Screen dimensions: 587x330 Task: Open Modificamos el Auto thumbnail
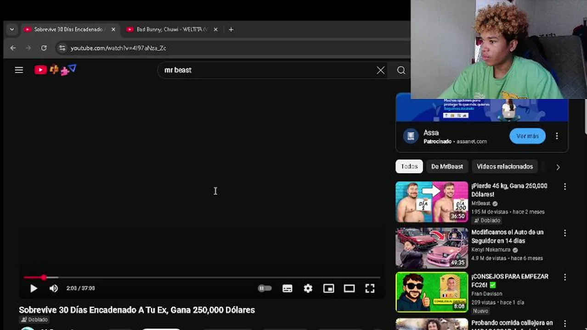(x=432, y=248)
